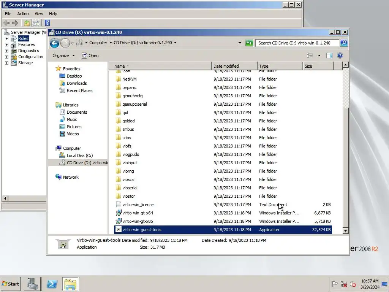This screenshot has height=292, width=389.
Task: Click the Start button
Action: pos(10,284)
